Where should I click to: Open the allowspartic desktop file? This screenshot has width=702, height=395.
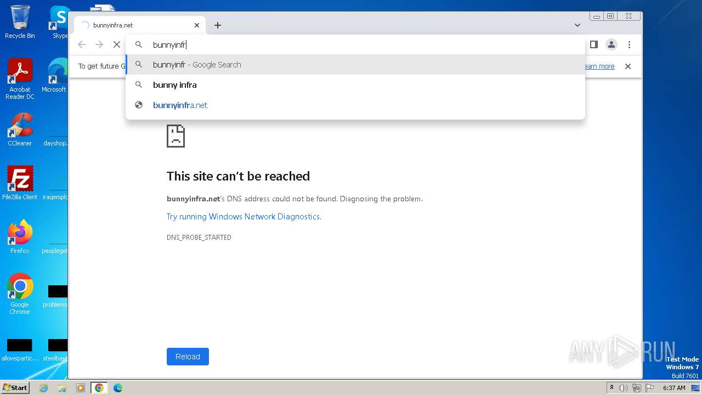(19, 349)
